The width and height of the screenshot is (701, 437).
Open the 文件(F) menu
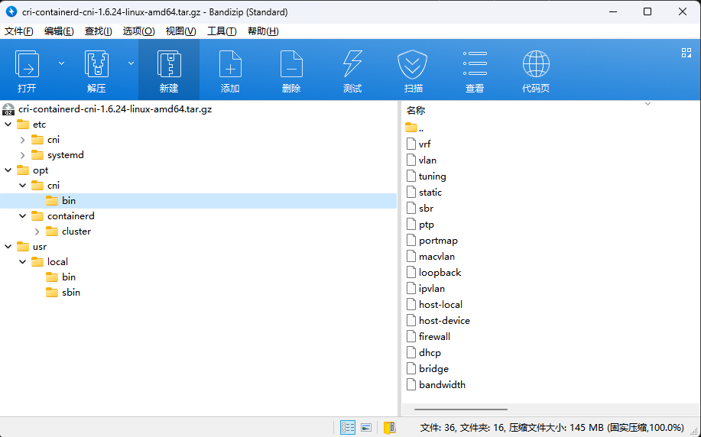tap(19, 31)
